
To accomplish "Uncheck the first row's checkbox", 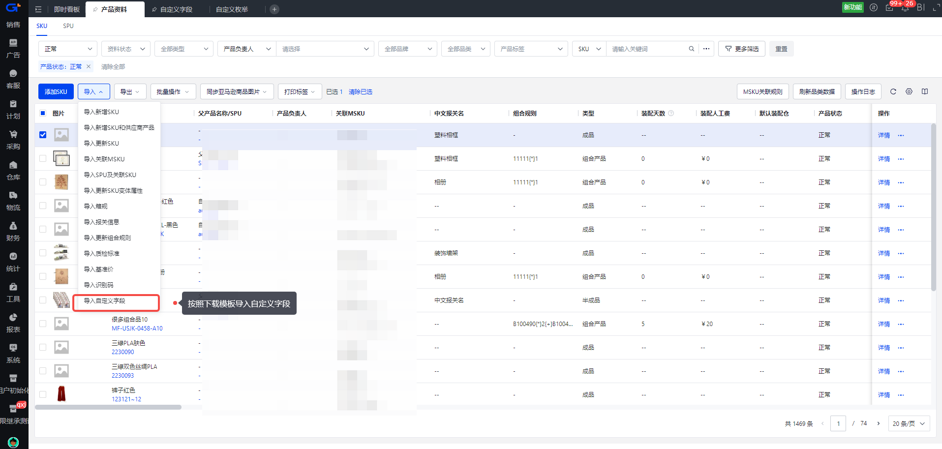I will coord(43,135).
